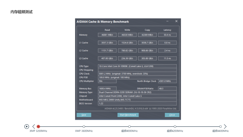Click Memory Read value 46881 MB/s
The height and width of the screenshot is (137, 243).
[107, 35]
